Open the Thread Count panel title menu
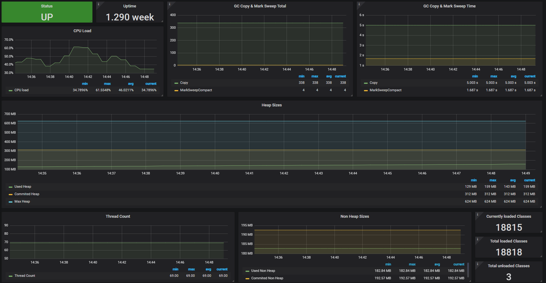This screenshot has height=283, width=546. click(118, 217)
